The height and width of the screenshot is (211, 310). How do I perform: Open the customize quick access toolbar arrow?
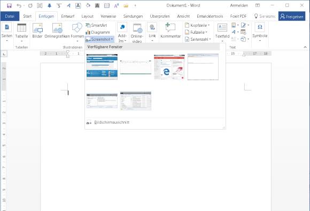135,6
